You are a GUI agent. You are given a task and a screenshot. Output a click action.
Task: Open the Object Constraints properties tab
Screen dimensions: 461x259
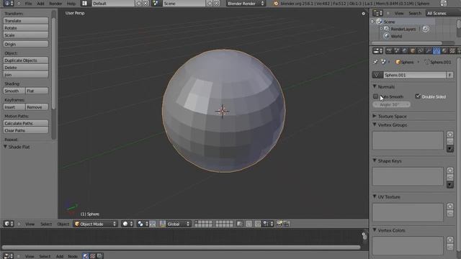(421, 51)
